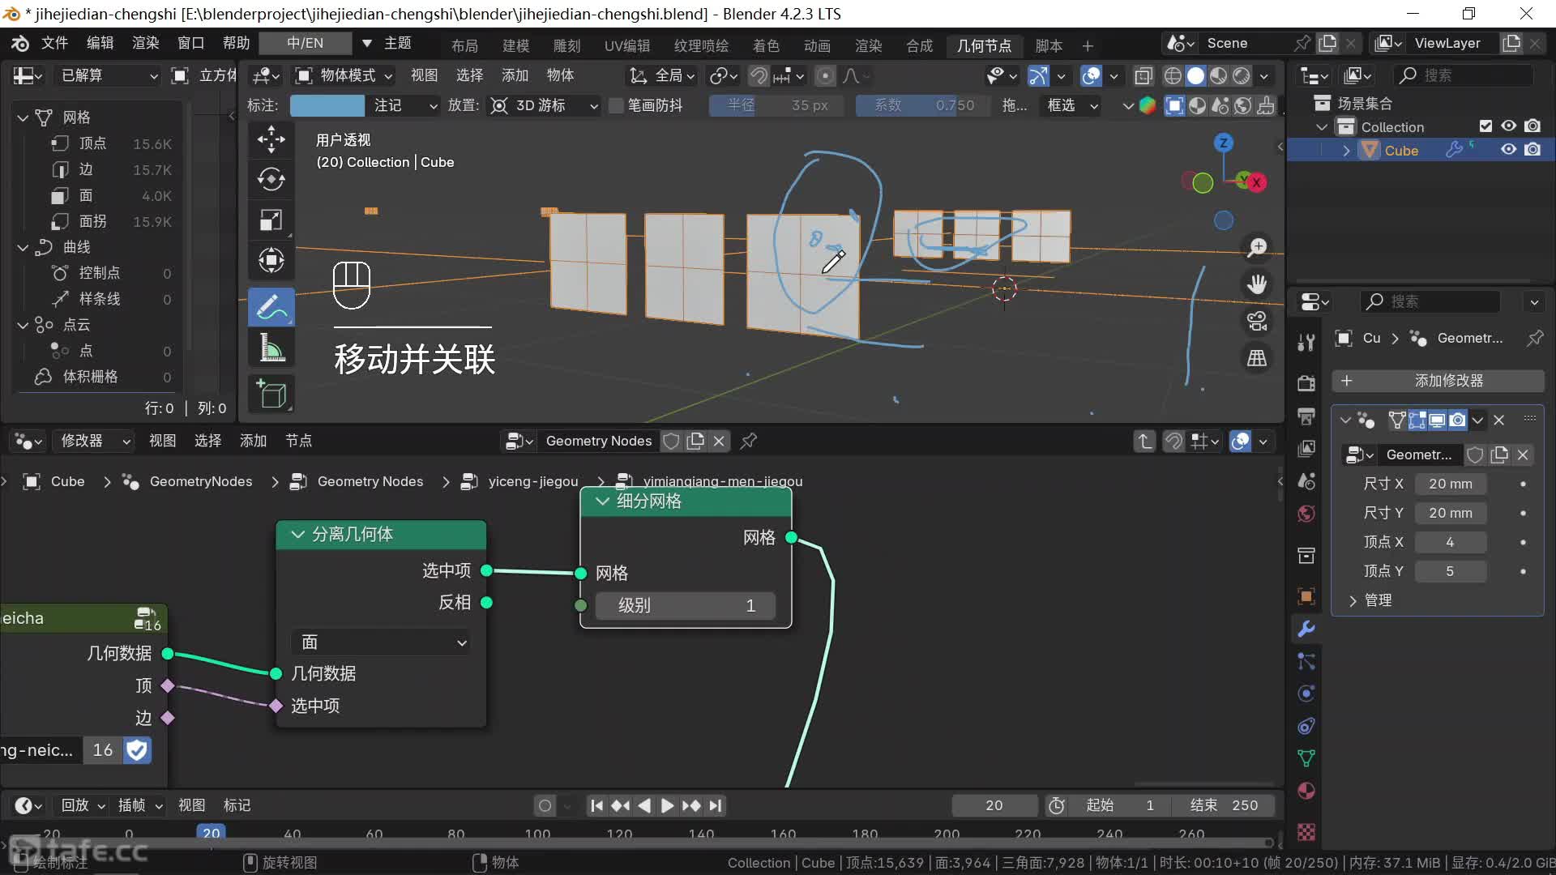
Task: Open the face domain dropdown in node
Action: [381, 642]
